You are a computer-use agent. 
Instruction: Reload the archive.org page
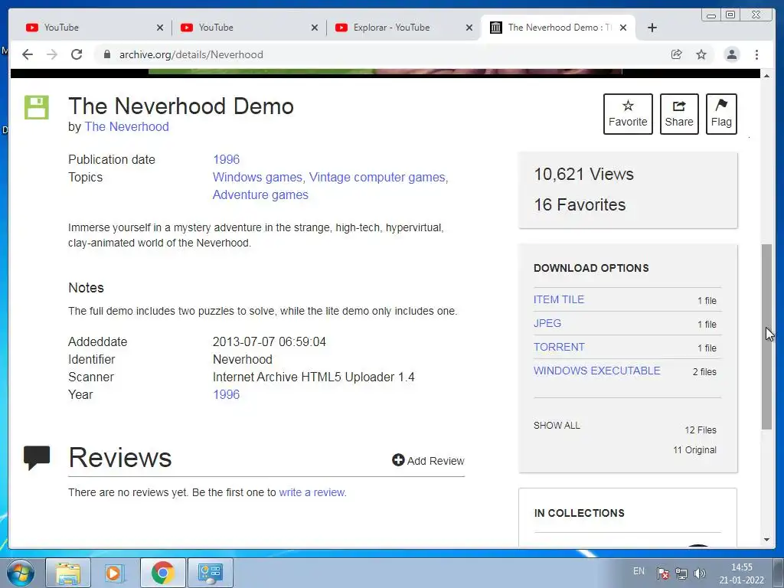point(77,54)
